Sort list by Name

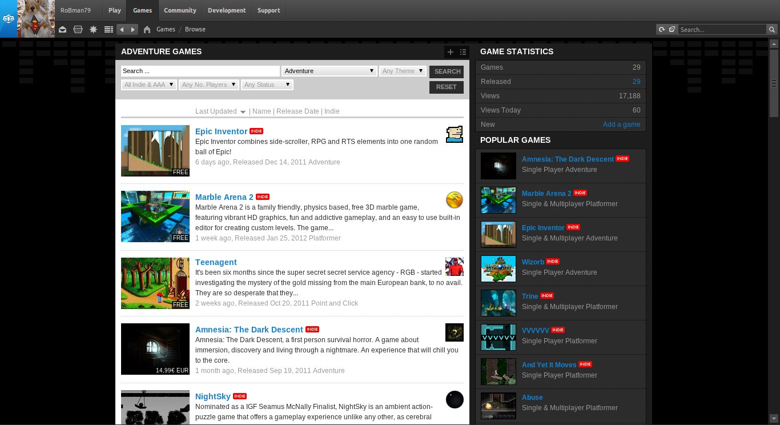pos(262,111)
